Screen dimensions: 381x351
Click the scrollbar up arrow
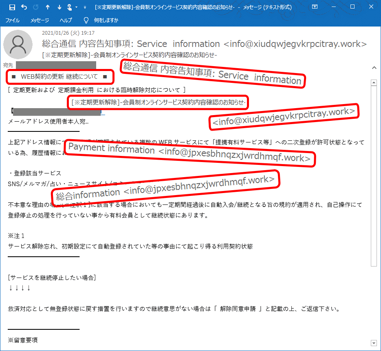click(374, 83)
